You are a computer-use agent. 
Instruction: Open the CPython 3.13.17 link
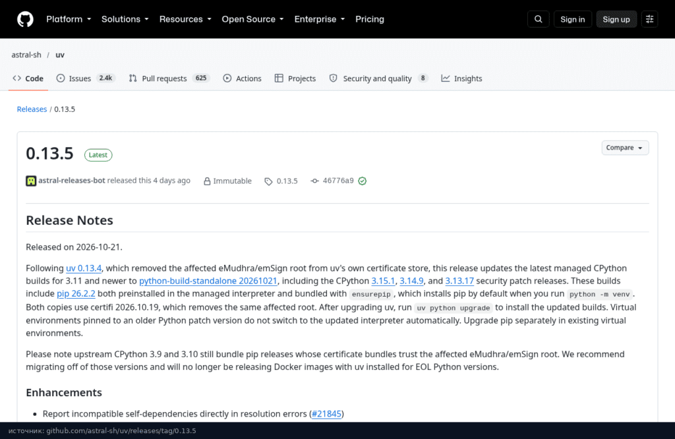(x=459, y=281)
